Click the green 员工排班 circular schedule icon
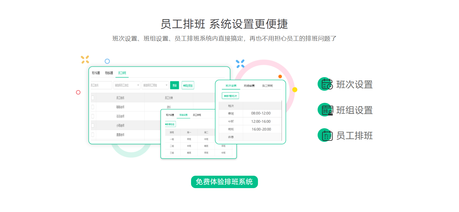This screenshot has width=459, height=212. tap(325, 135)
